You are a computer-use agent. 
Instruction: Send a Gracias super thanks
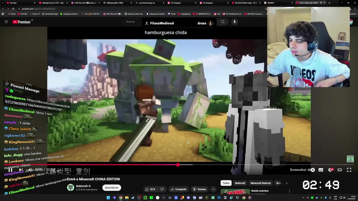coord(199,189)
